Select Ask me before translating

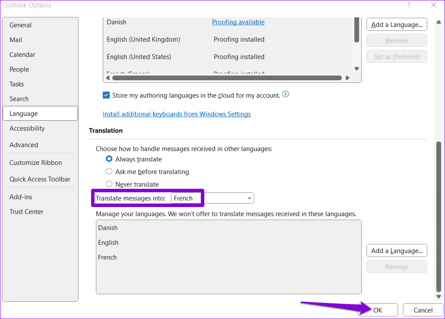(x=109, y=171)
